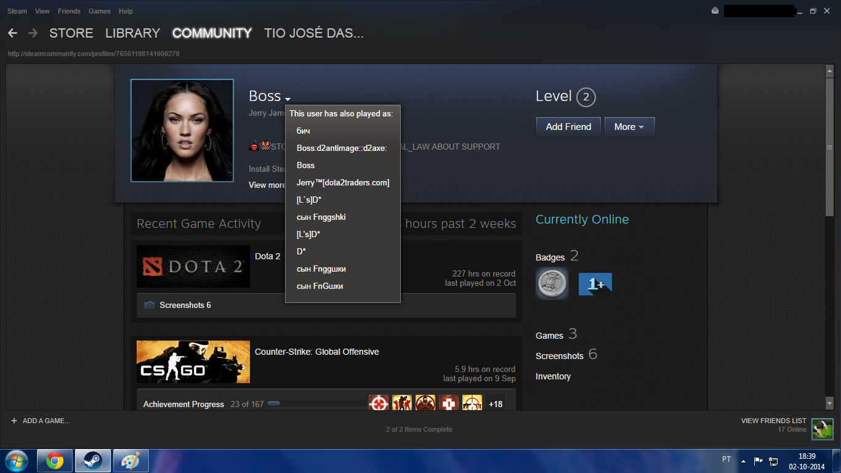Click the achievement progress bar

pos(316,404)
